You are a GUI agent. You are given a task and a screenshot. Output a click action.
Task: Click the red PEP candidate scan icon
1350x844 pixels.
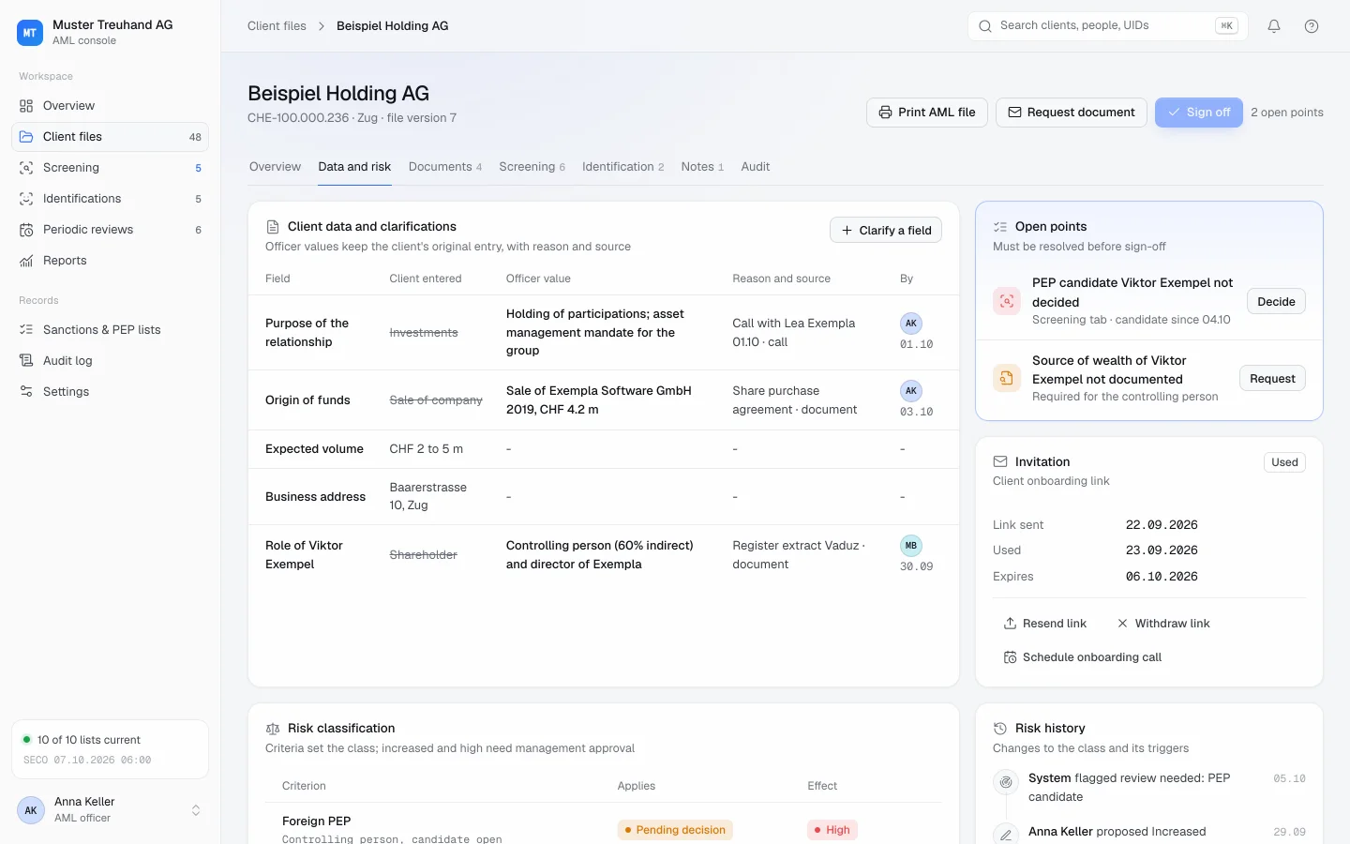point(1007,301)
